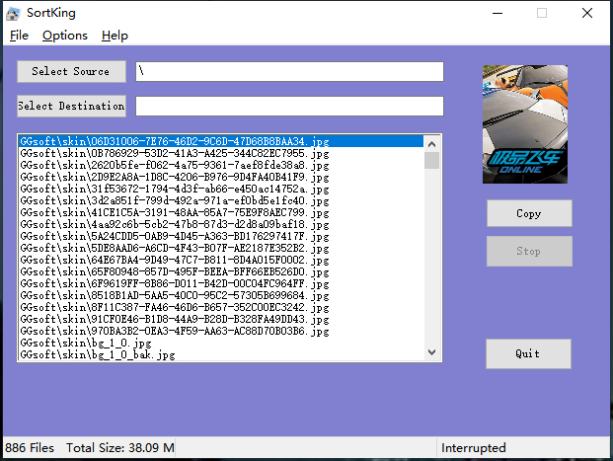Select file 8F11C387-FA46-46D6-B657-352C00EC3242.jpg
Screen dimensions: 613x461
point(221,307)
